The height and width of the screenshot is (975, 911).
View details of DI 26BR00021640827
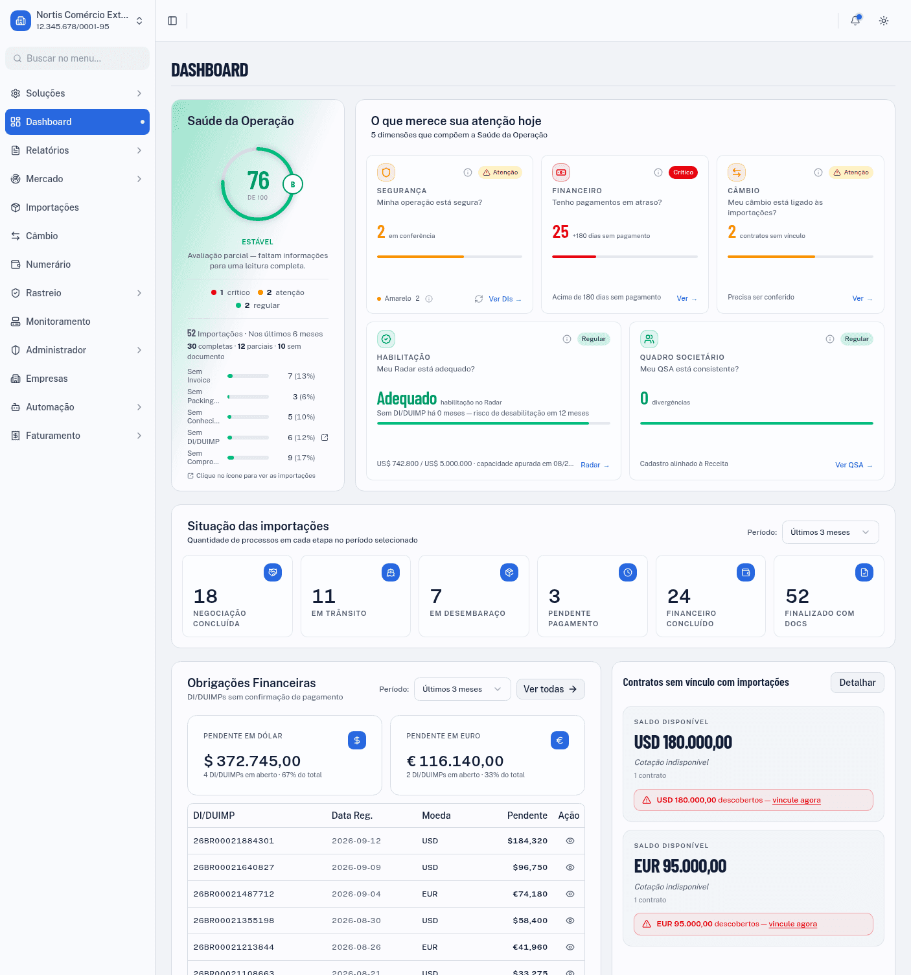point(570,867)
